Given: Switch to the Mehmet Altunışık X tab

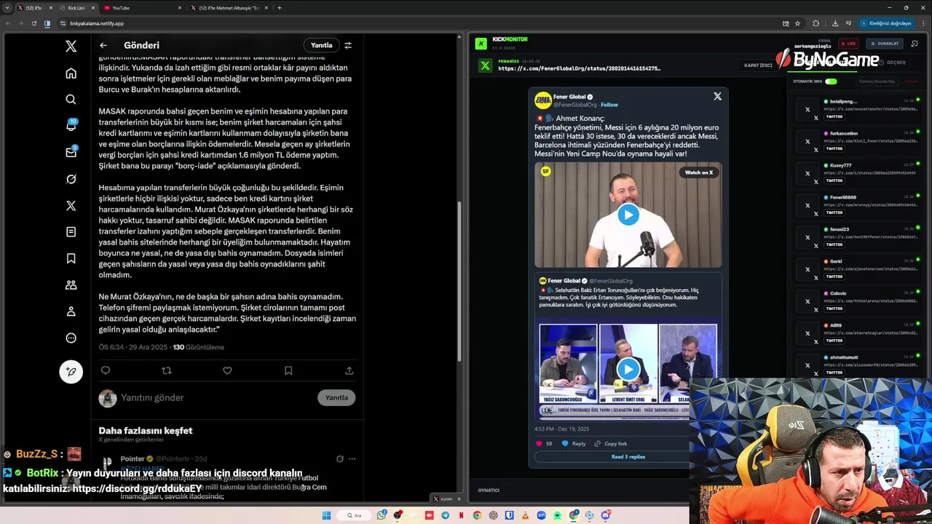Looking at the screenshot, I should (x=229, y=8).
